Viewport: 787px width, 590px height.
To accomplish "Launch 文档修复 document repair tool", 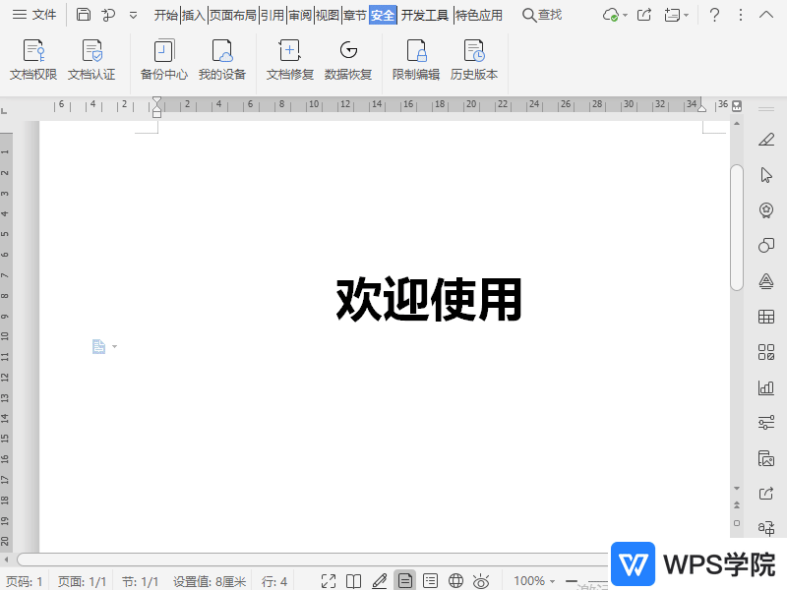I will tap(290, 60).
